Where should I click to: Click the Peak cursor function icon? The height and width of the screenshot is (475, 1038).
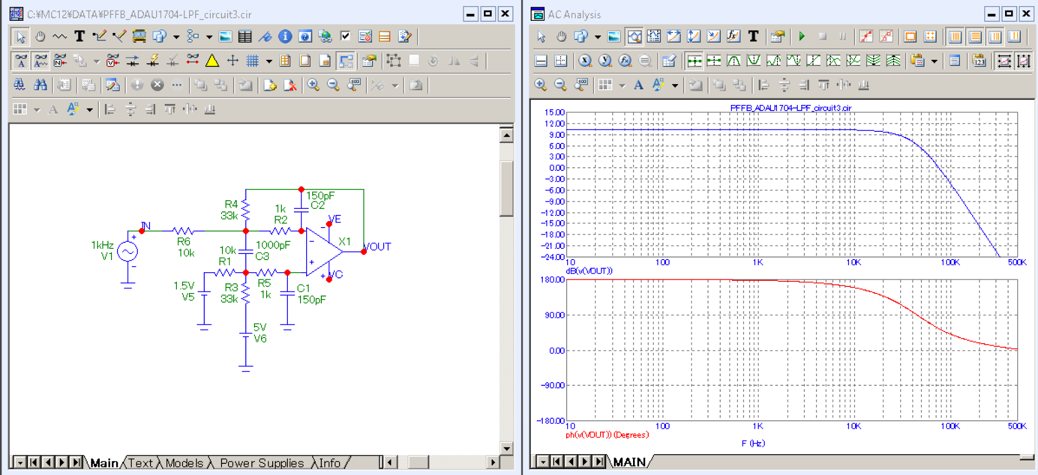(x=733, y=61)
